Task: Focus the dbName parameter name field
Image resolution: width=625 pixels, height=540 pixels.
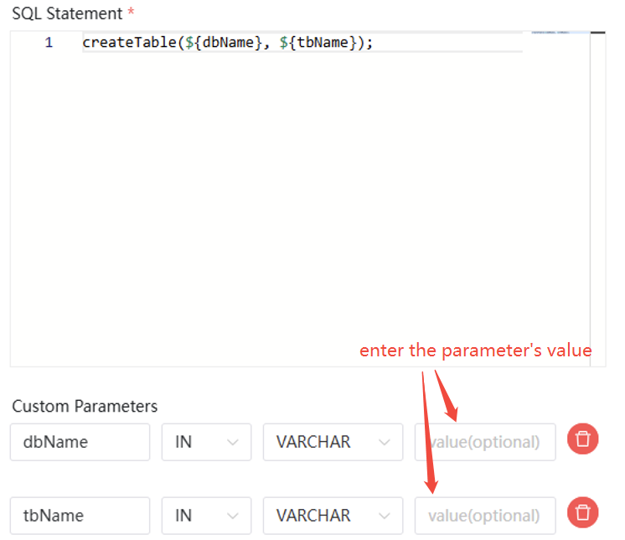Action: coord(80,442)
